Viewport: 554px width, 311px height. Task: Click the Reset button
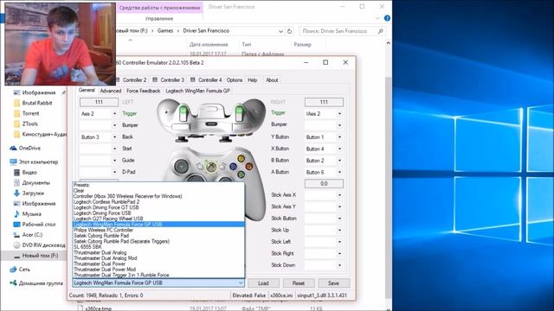click(298, 282)
